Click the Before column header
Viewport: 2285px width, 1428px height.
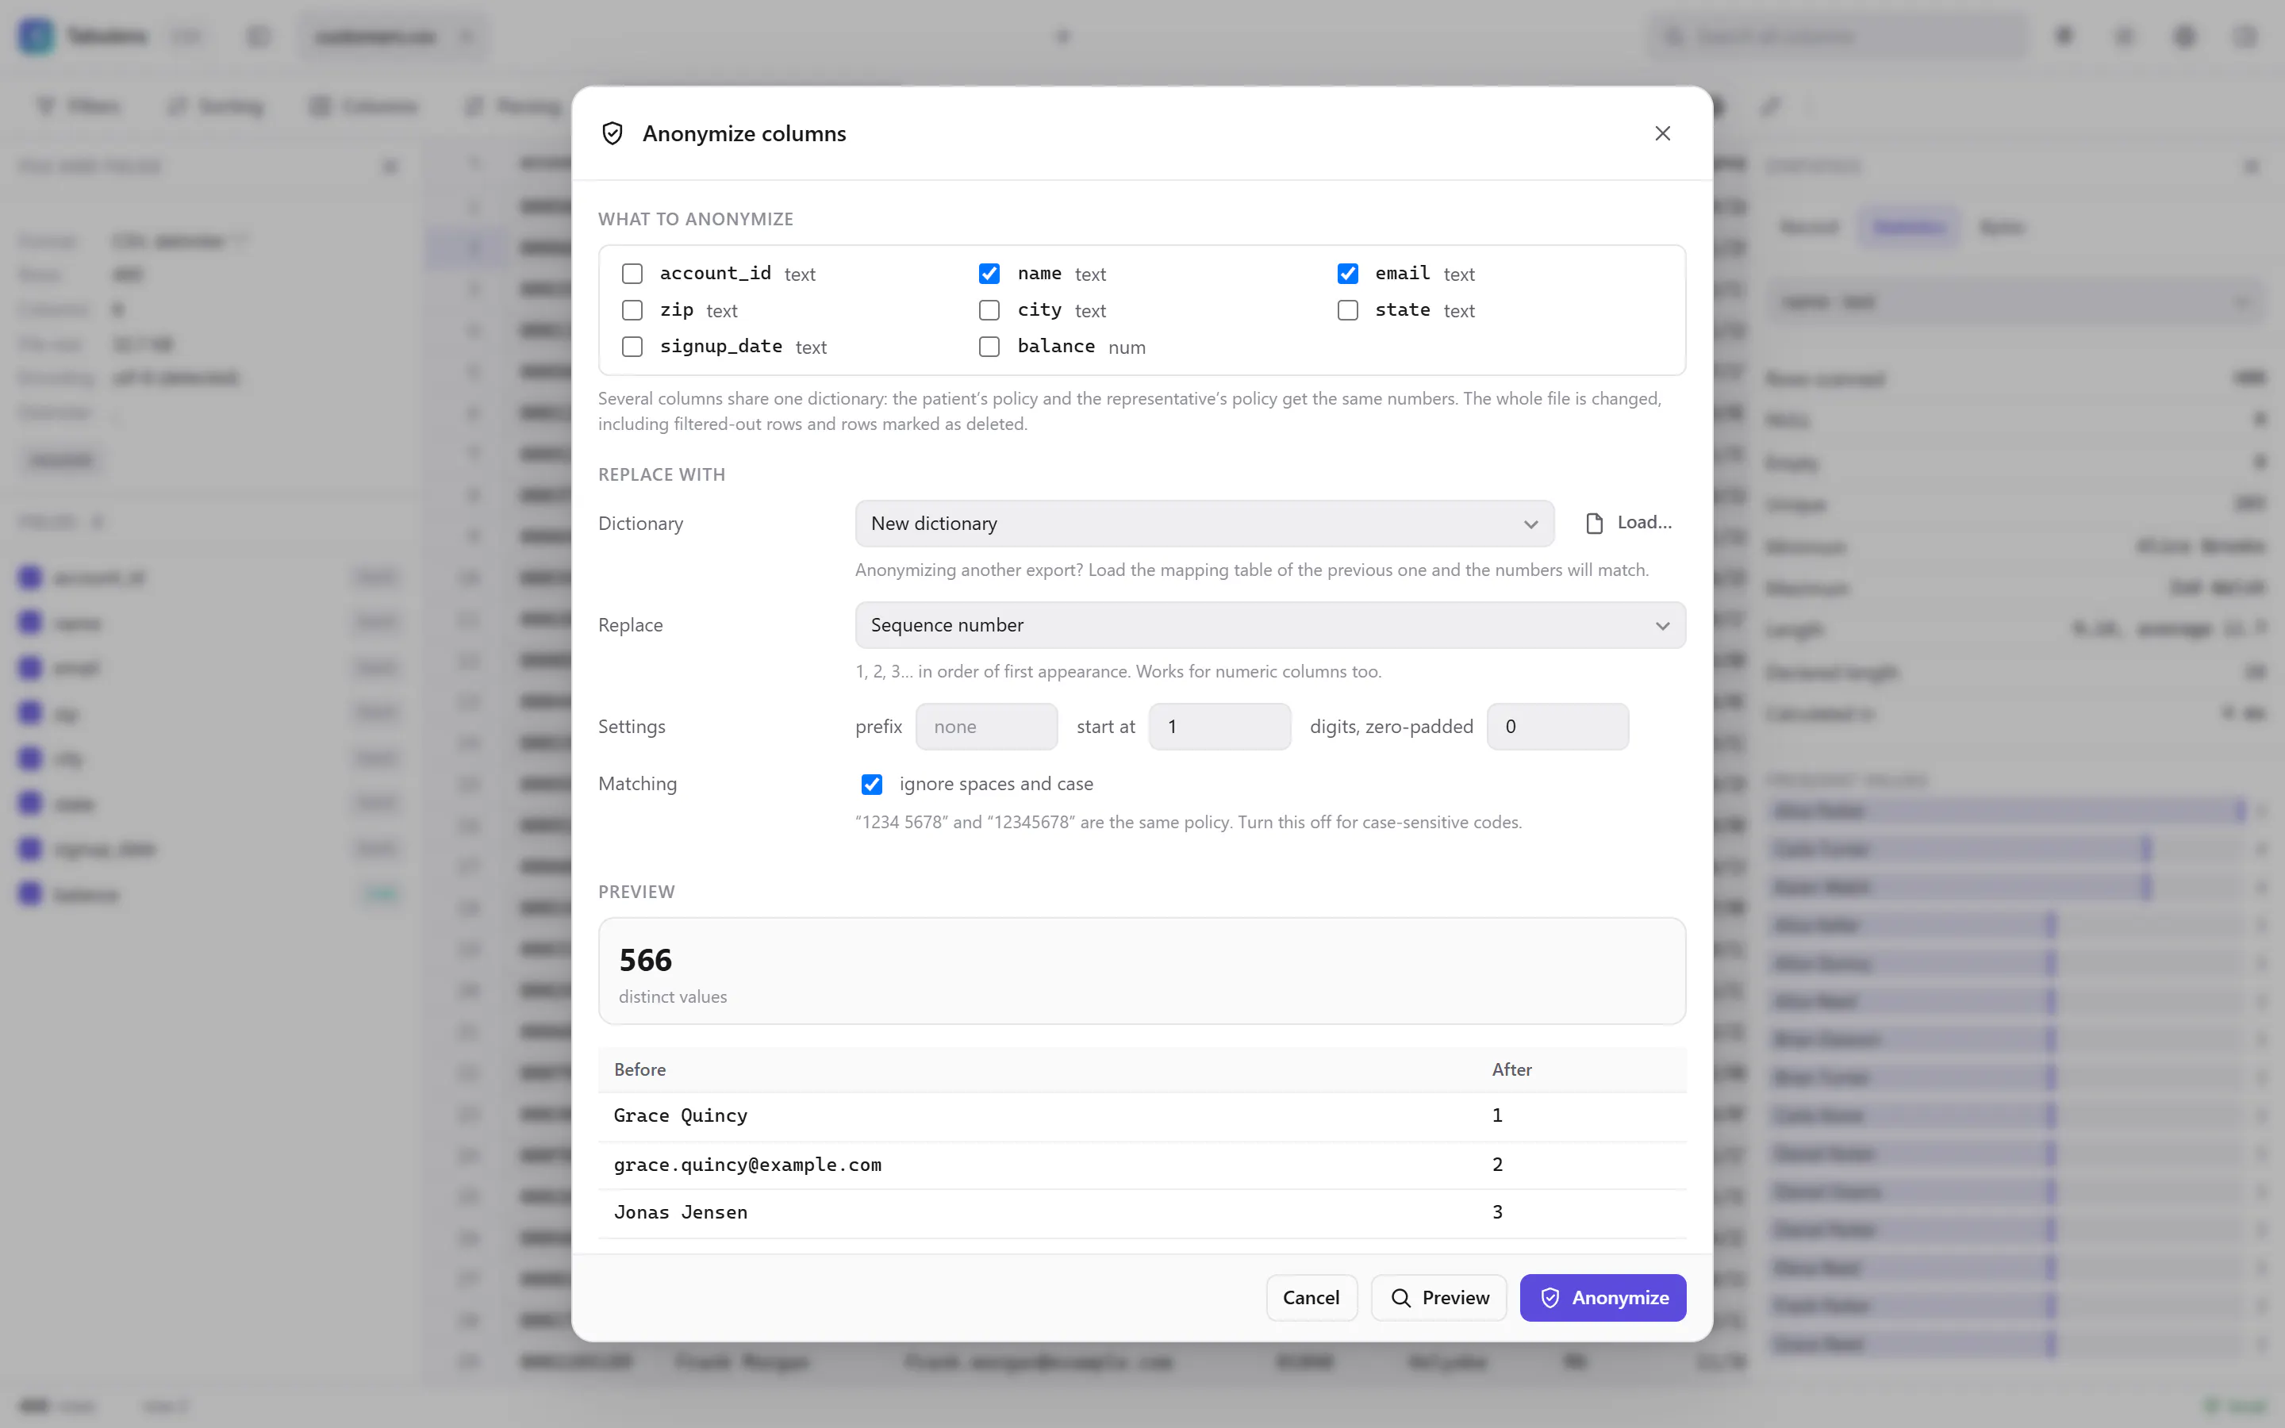(639, 1069)
